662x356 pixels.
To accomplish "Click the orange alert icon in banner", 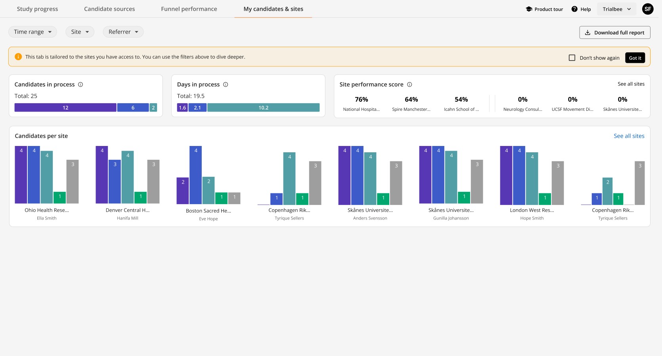I will [x=18, y=57].
